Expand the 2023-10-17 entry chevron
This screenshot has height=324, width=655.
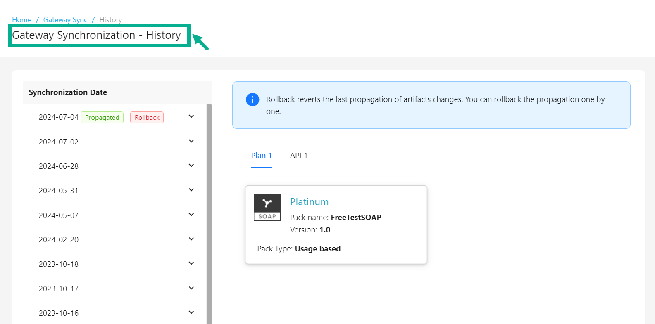click(191, 288)
